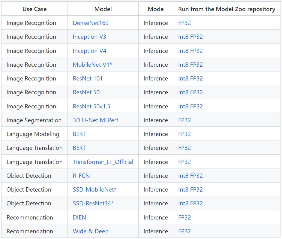282x239 pixels.
Task: Open the Transformer_LT_Official link
Action: 103,162
